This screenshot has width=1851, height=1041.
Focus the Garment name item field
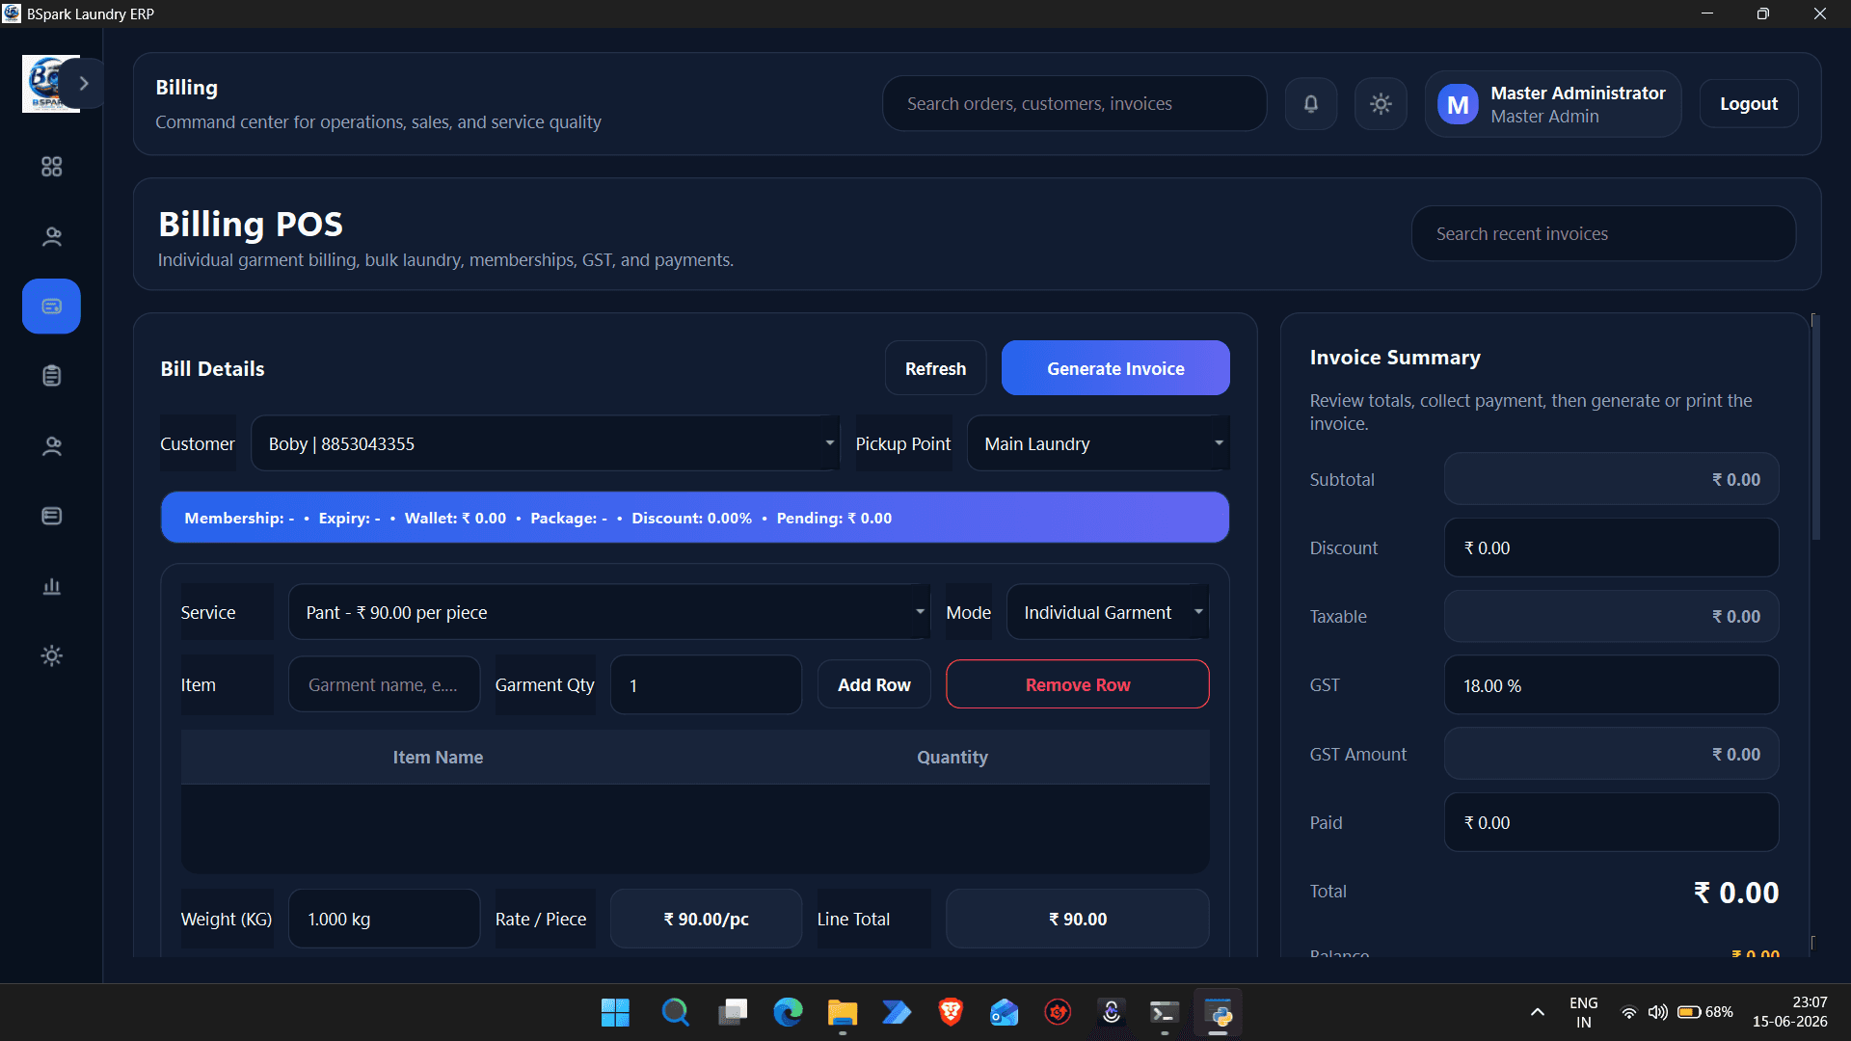coord(384,684)
